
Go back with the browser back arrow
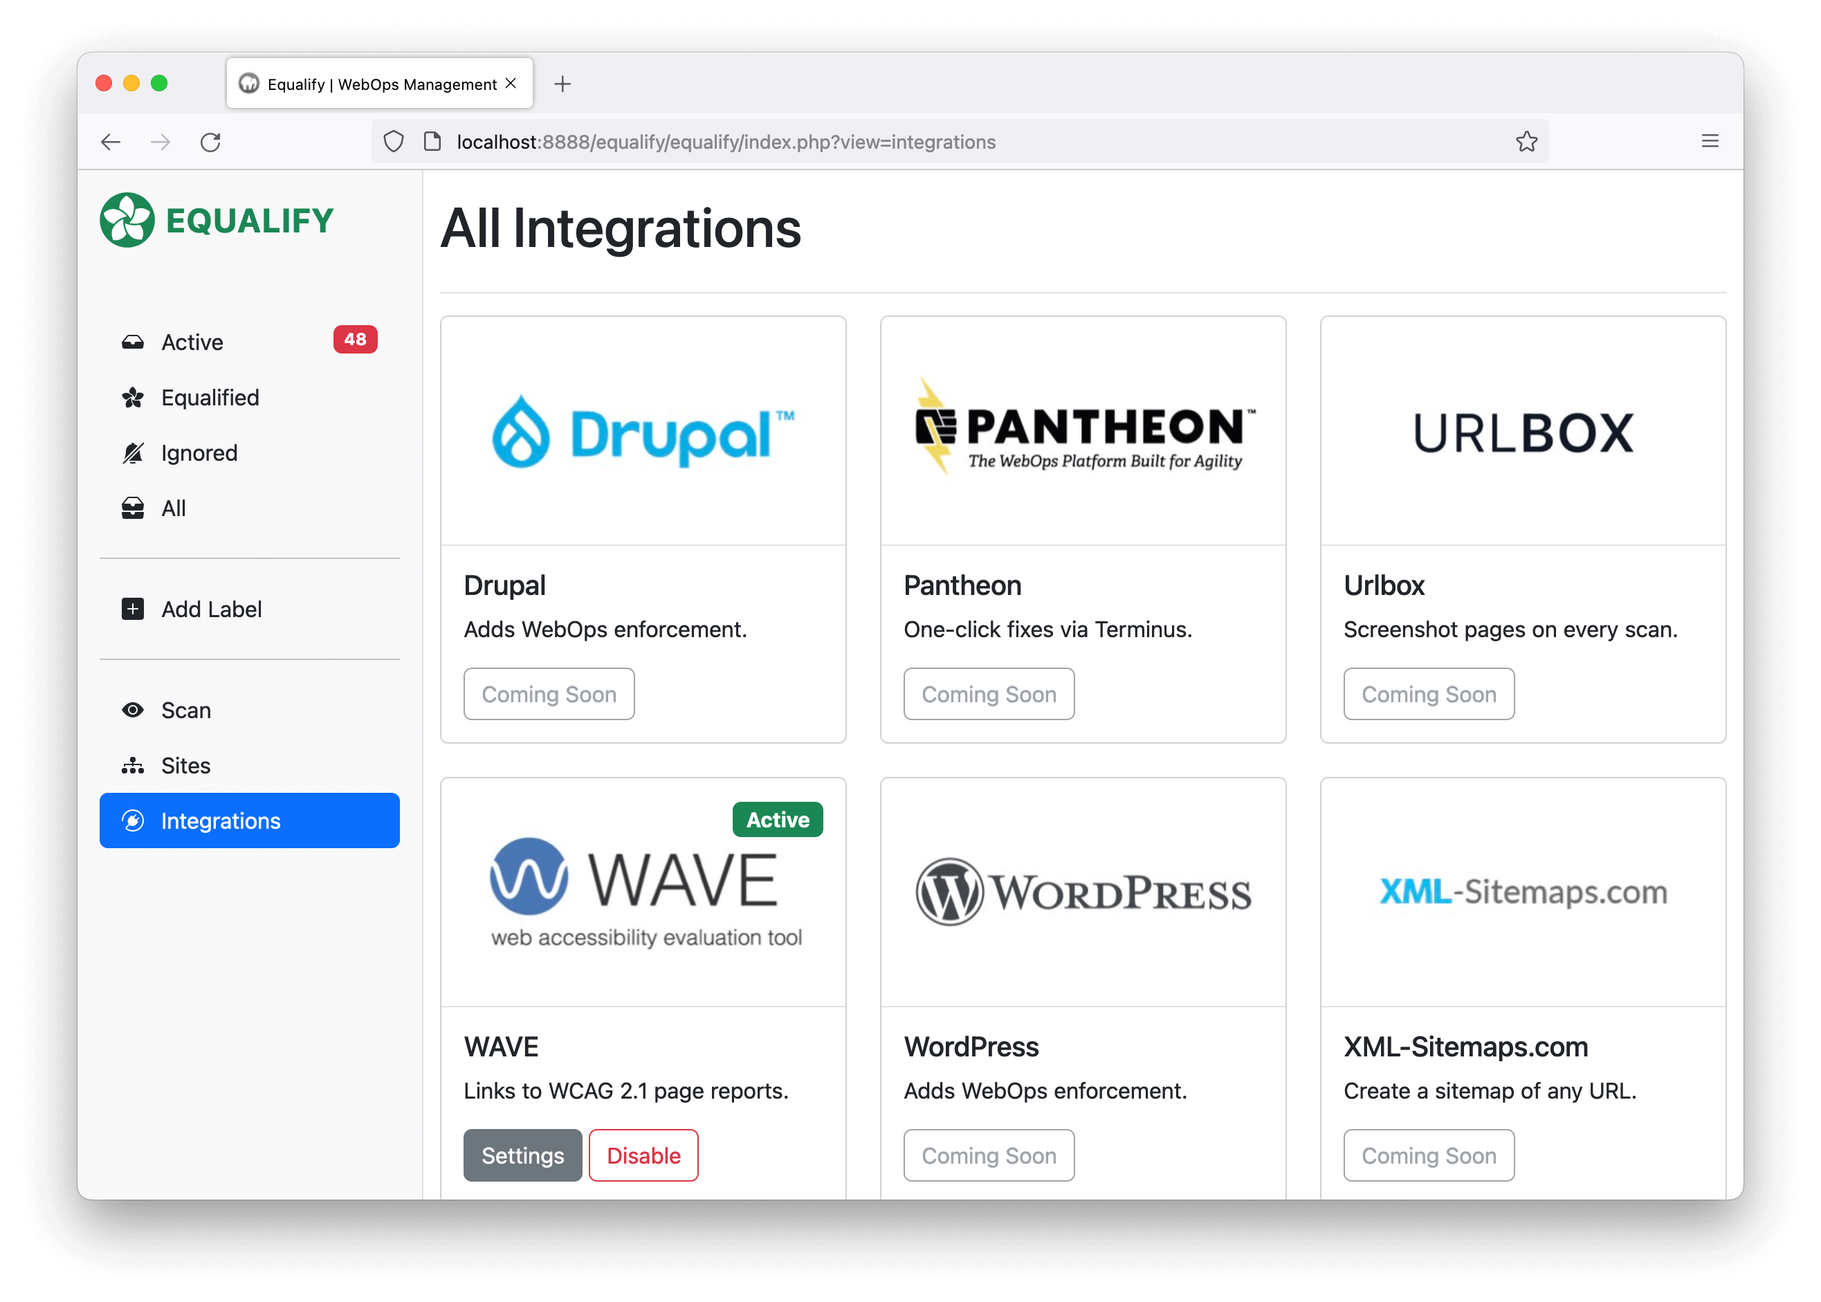(111, 142)
